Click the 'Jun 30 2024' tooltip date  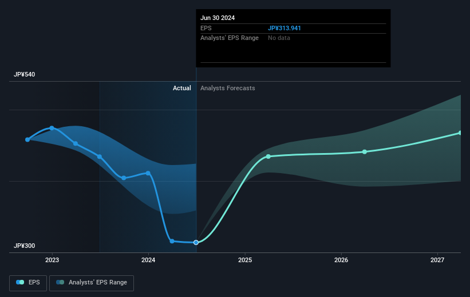218,18
